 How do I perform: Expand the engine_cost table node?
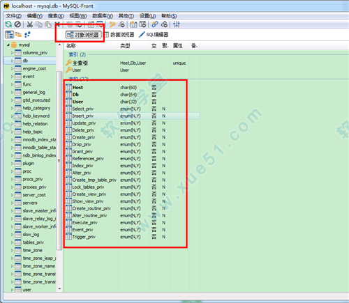[12, 68]
